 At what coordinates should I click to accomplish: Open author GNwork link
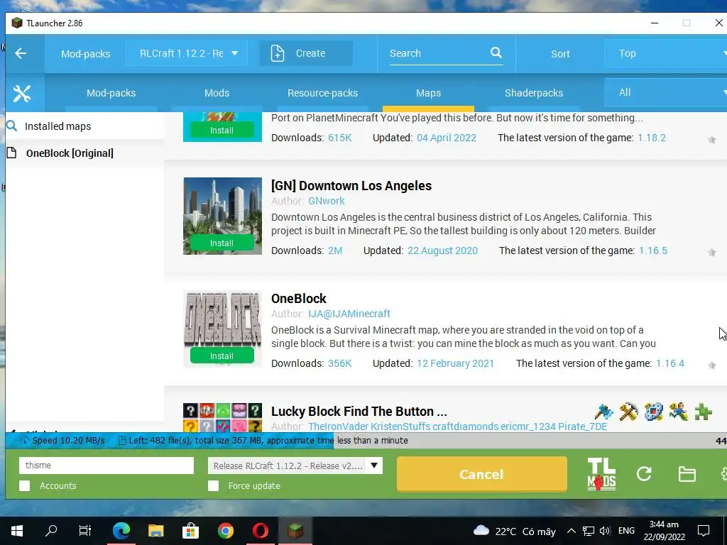(327, 201)
